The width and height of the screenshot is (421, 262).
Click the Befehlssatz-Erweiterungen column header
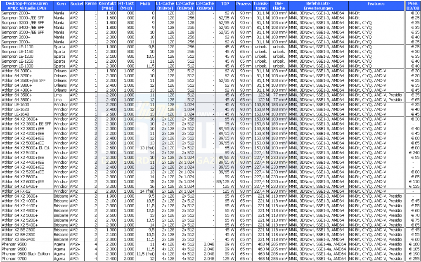click(x=319, y=6)
